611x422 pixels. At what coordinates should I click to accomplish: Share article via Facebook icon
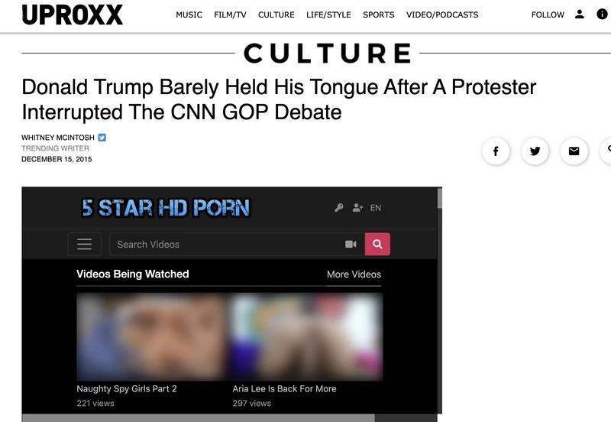(496, 151)
